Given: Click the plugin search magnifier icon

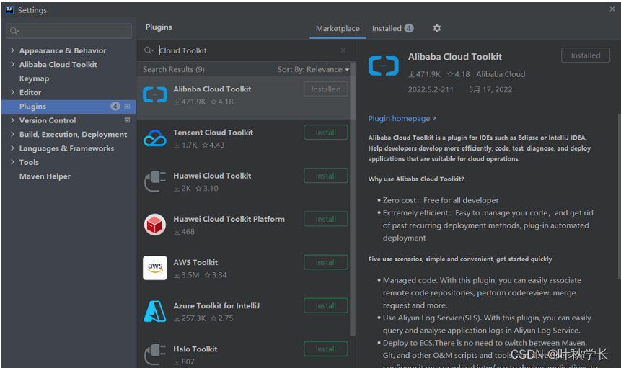Looking at the screenshot, I should click(149, 50).
